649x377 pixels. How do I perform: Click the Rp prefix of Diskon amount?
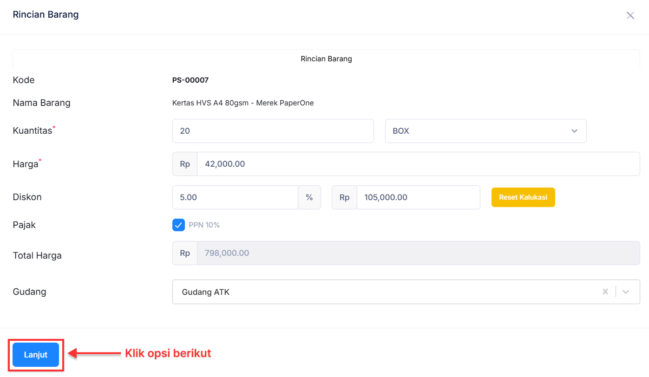tap(344, 197)
